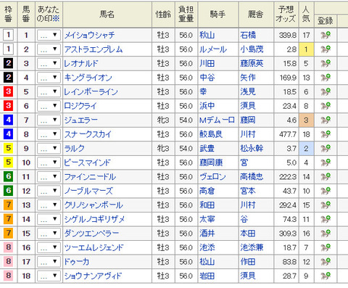Register ピースマインド via its horse icon
This screenshot has height=288, width=348.
(326, 162)
